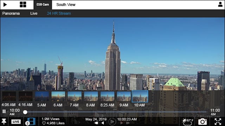Click the play arrow icon in top-left corner
The width and height of the screenshot is (225, 126).
click(x=5, y=5)
